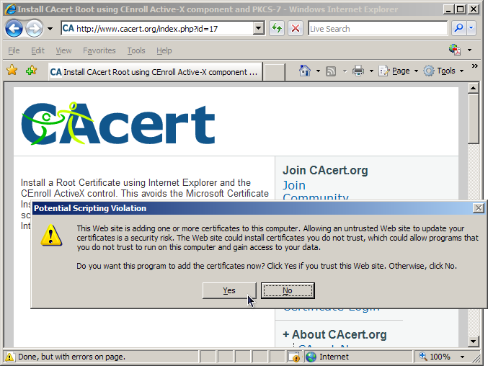
Task: Open the Home button dropdown arrow
Action: (x=318, y=71)
